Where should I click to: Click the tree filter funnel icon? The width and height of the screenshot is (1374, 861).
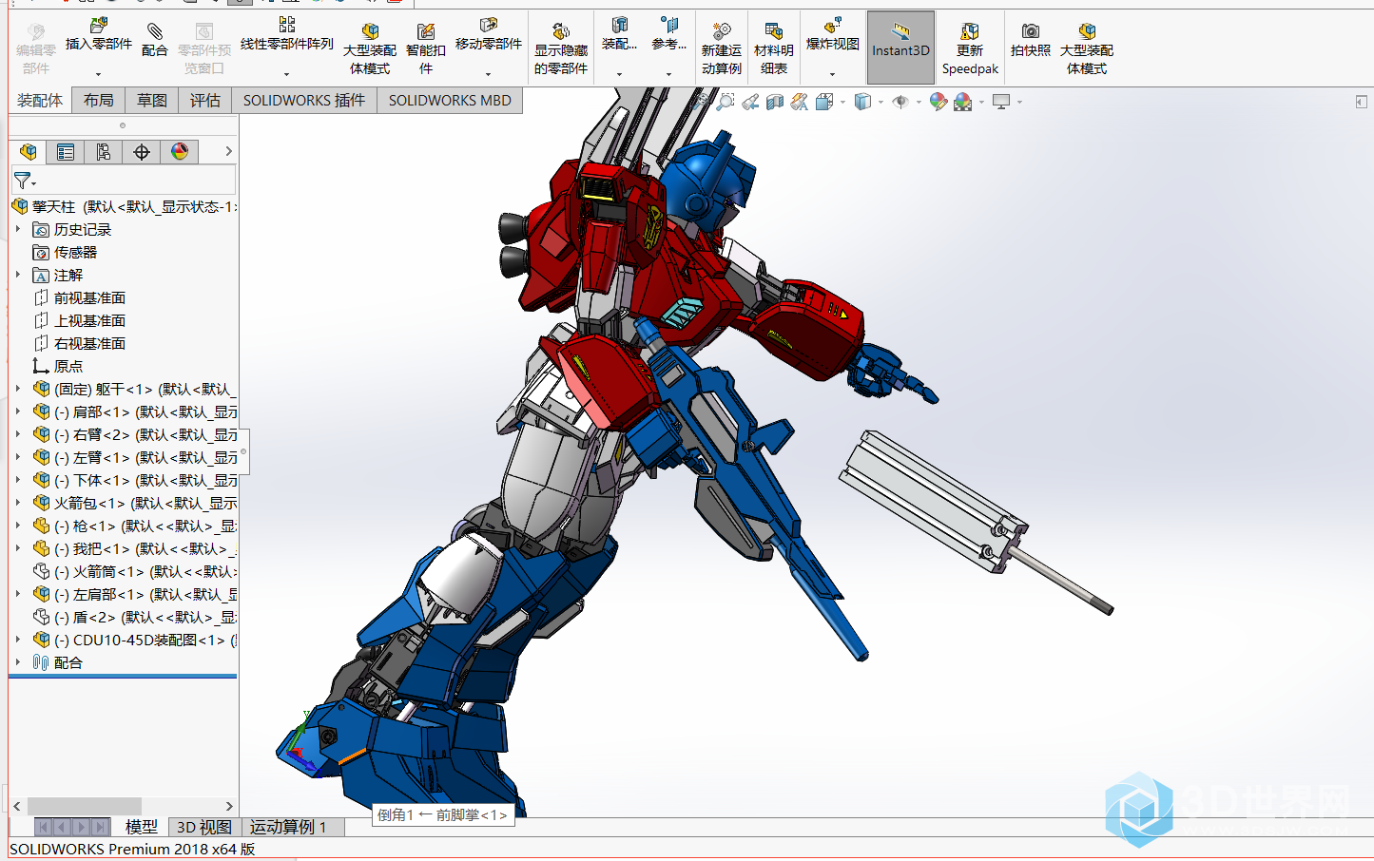(x=23, y=180)
